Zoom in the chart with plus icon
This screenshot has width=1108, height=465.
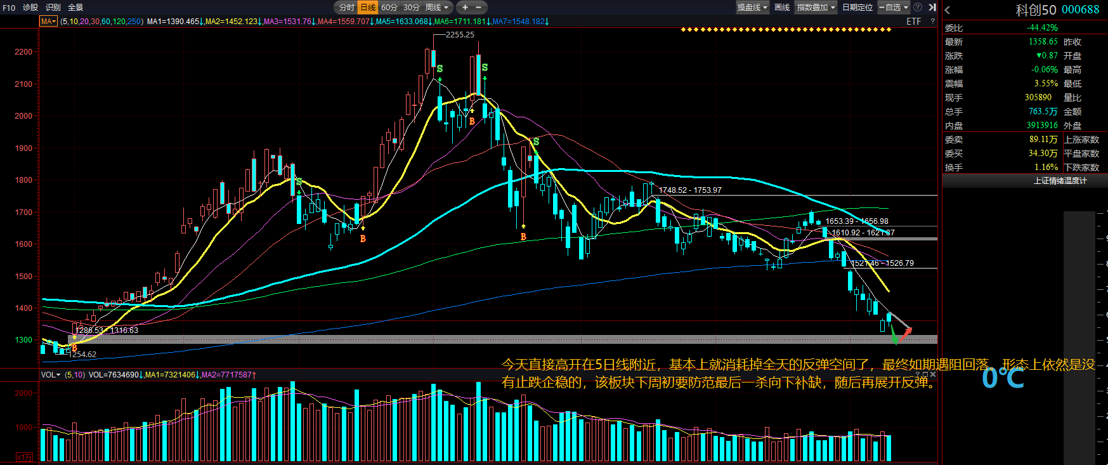(x=465, y=8)
